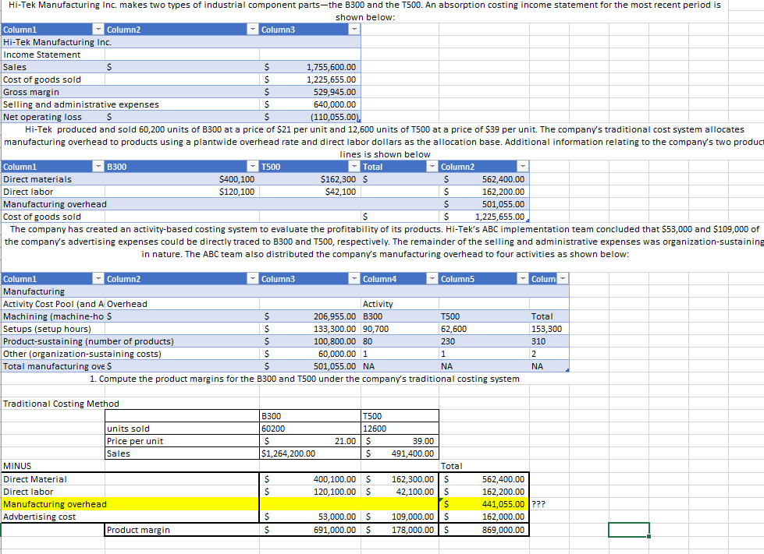This screenshot has height=554, width=764.
Task: Select the 178,000.00 product margin cell
Action: click(x=400, y=530)
